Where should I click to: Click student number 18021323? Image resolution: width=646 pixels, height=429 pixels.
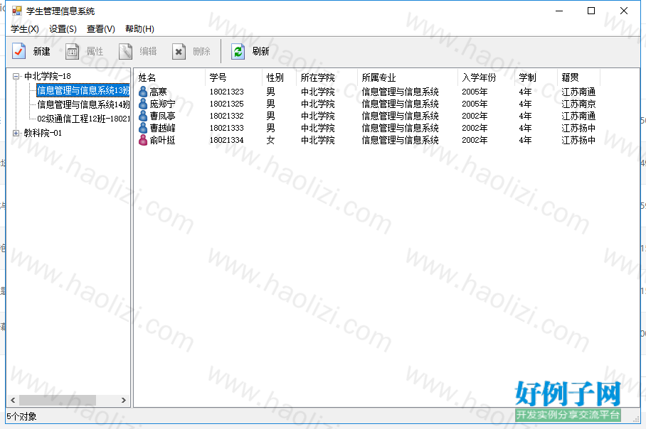pyautogui.click(x=226, y=92)
